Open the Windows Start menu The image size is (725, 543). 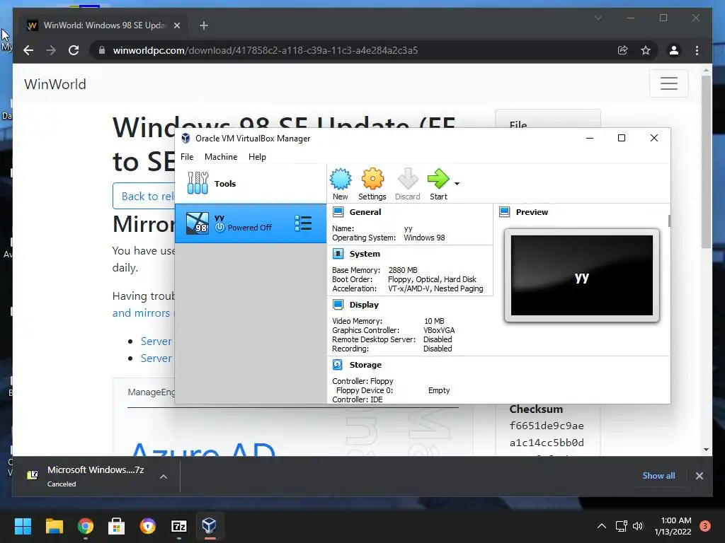[x=23, y=526]
